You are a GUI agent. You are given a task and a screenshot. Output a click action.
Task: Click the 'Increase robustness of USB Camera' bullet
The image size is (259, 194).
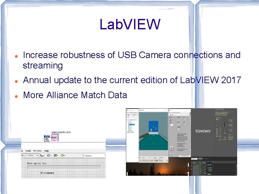(132, 60)
